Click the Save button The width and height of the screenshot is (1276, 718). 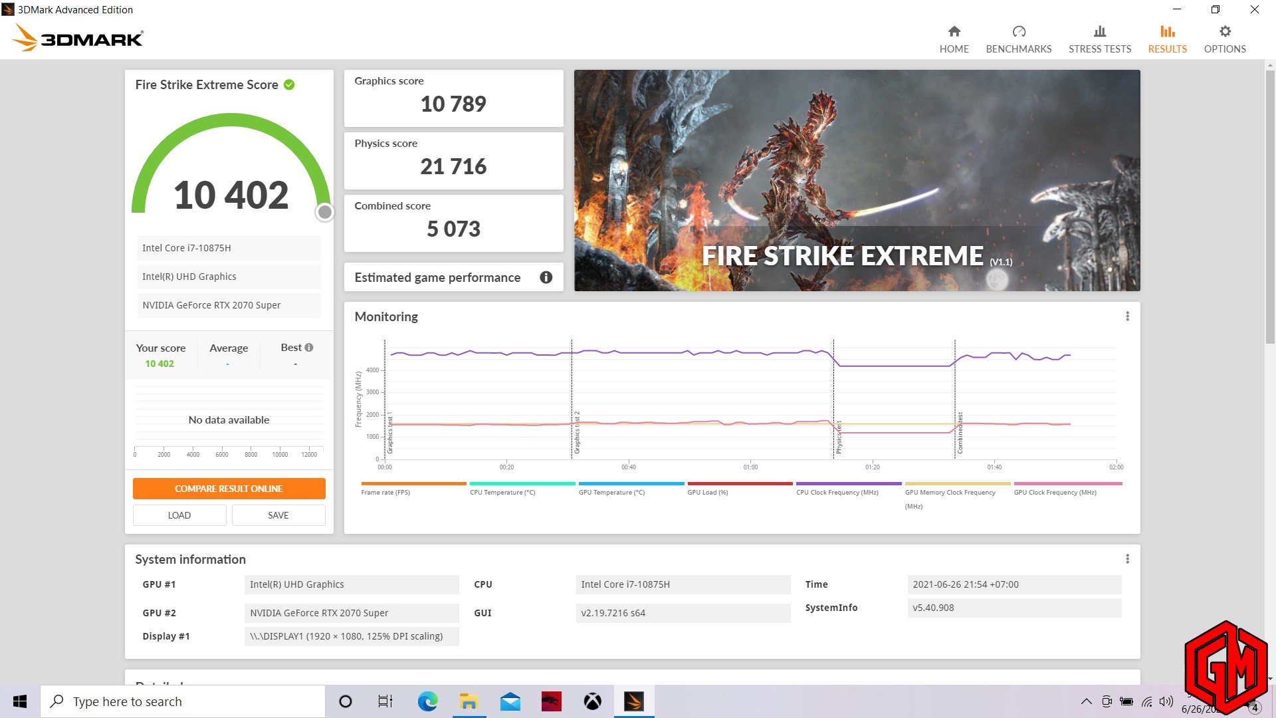278,515
